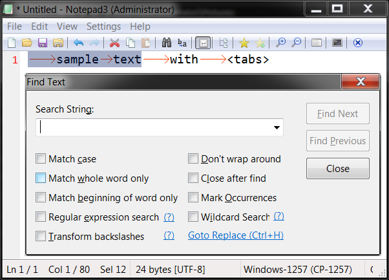This screenshot has width=389, height=280.
Task: Click the Toggle Folds toolbar icon
Action: (x=224, y=43)
